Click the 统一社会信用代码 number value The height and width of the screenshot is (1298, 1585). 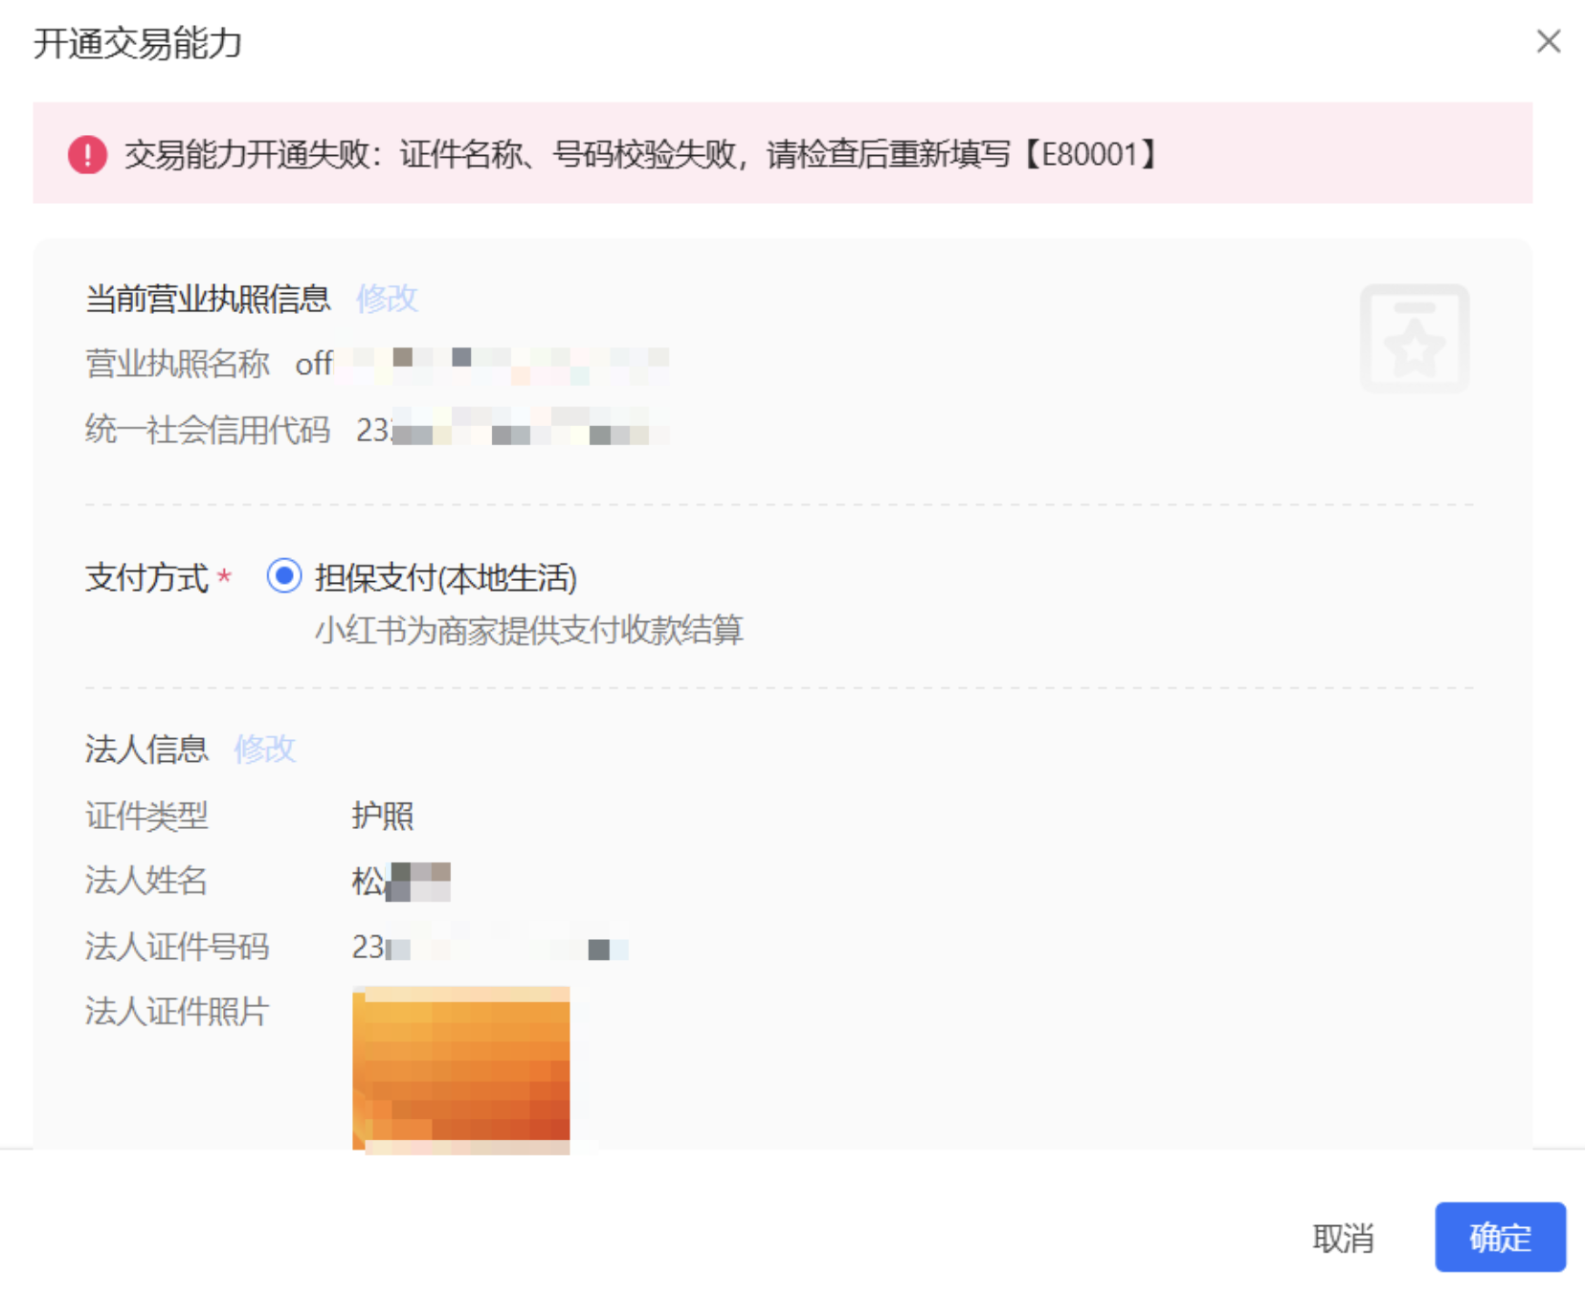tap(510, 431)
